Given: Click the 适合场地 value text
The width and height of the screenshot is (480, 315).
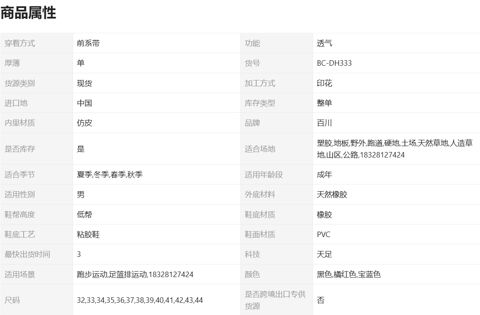Looking at the screenshot, I should pyautogui.click(x=394, y=149).
